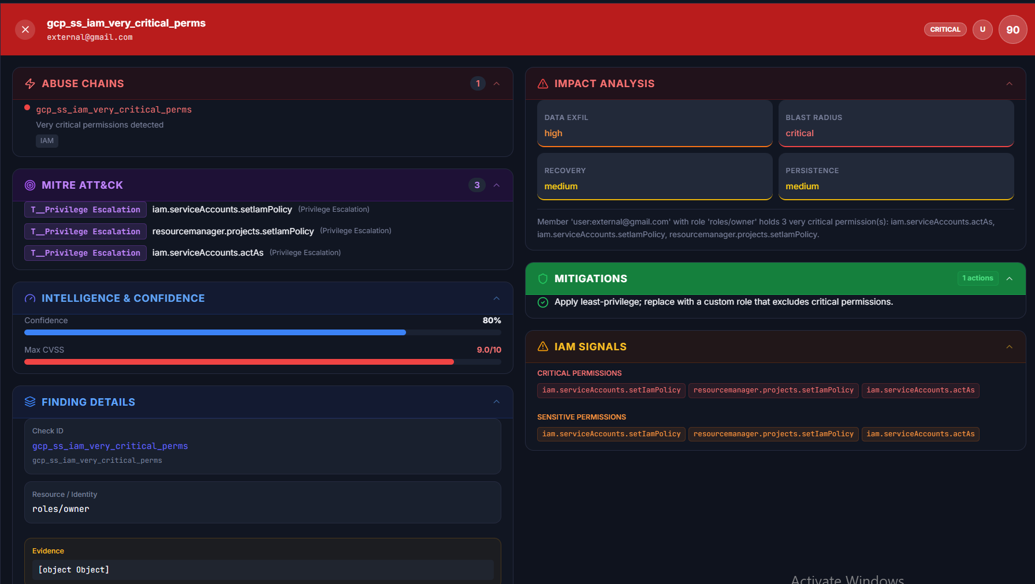Click resourcemanager.projects.setIamPolicy technique text in MITRE
Image resolution: width=1035 pixels, height=584 pixels.
[x=233, y=231]
